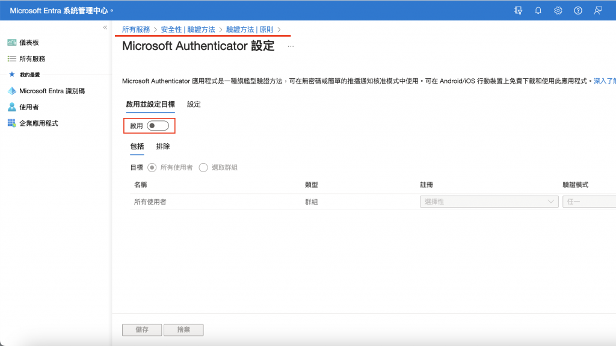Select 選取群組 radio button
The image size is (616, 346).
tap(203, 167)
